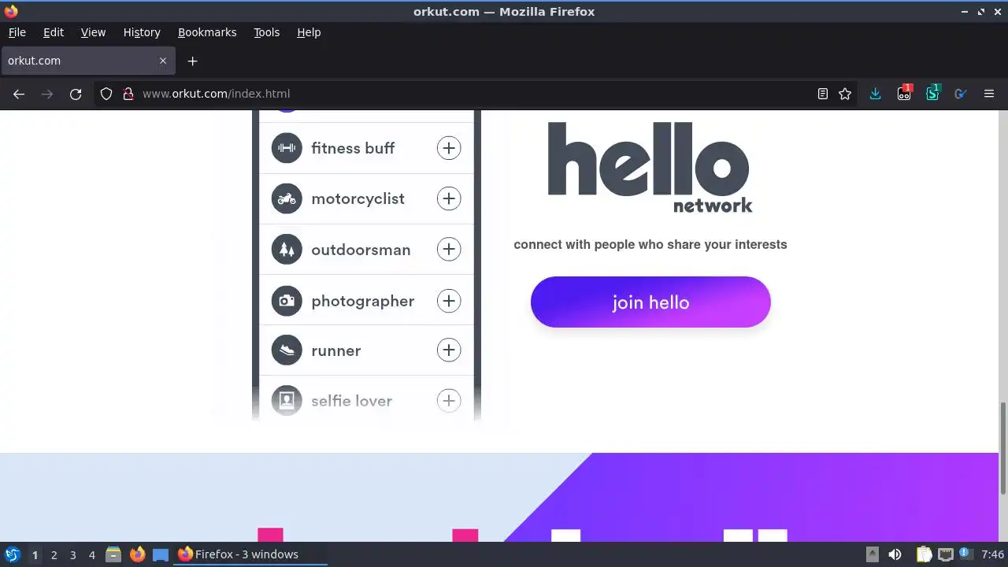Switch to workspace 3
The width and height of the screenshot is (1008, 567).
[72, 554]
